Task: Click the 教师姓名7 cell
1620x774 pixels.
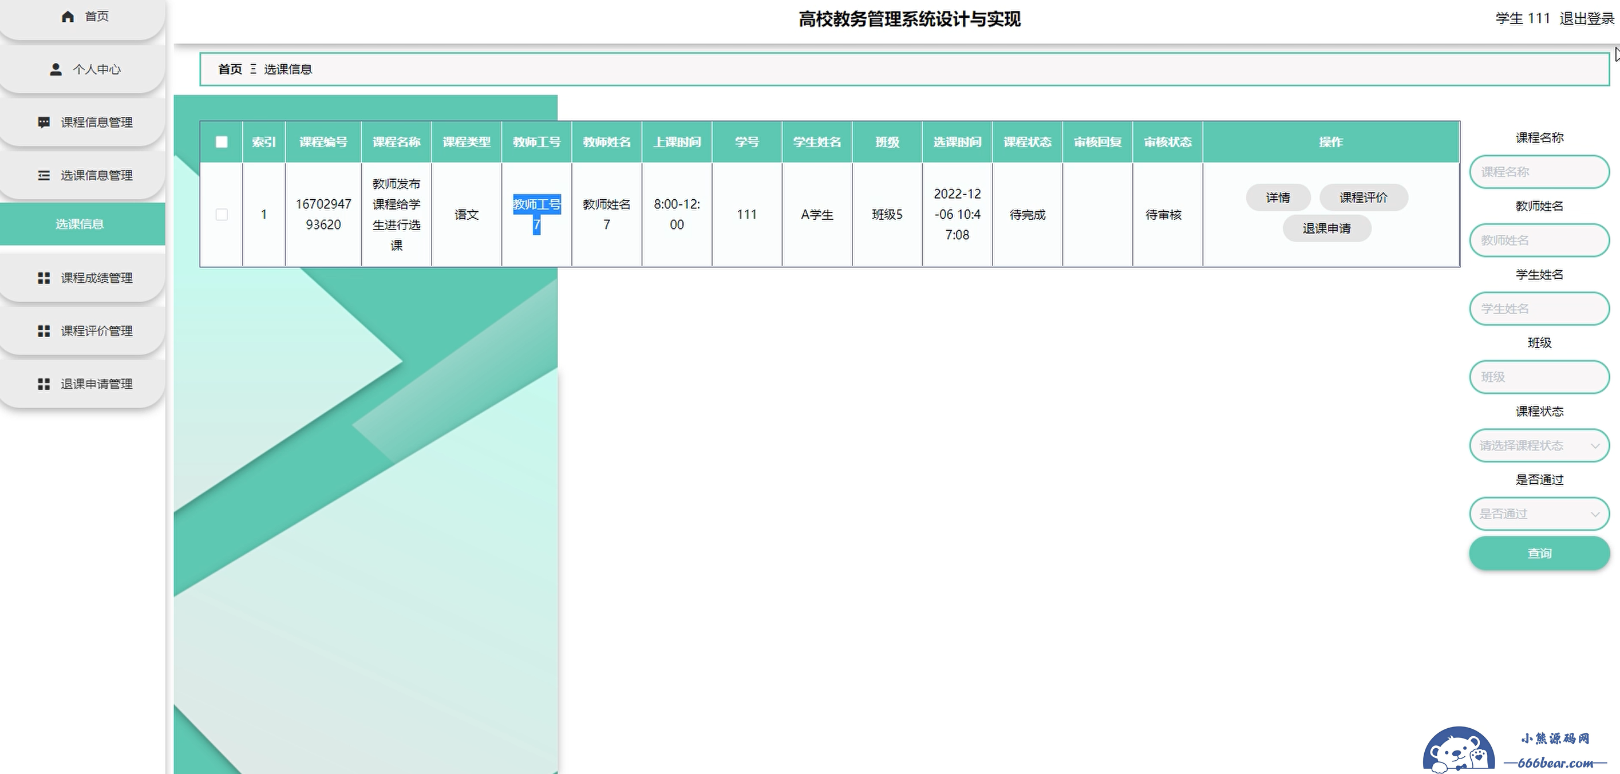Action: pyautogui.click(x=607, y=215)
